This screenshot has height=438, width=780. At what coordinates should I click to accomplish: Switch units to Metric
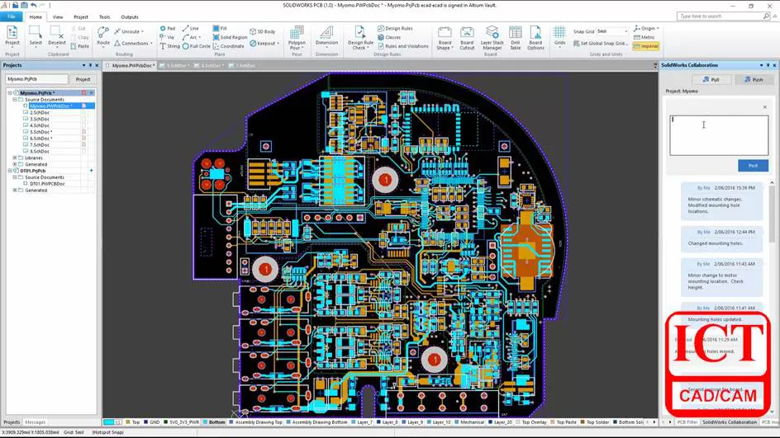pyautogui.click(x=644, y=37)
